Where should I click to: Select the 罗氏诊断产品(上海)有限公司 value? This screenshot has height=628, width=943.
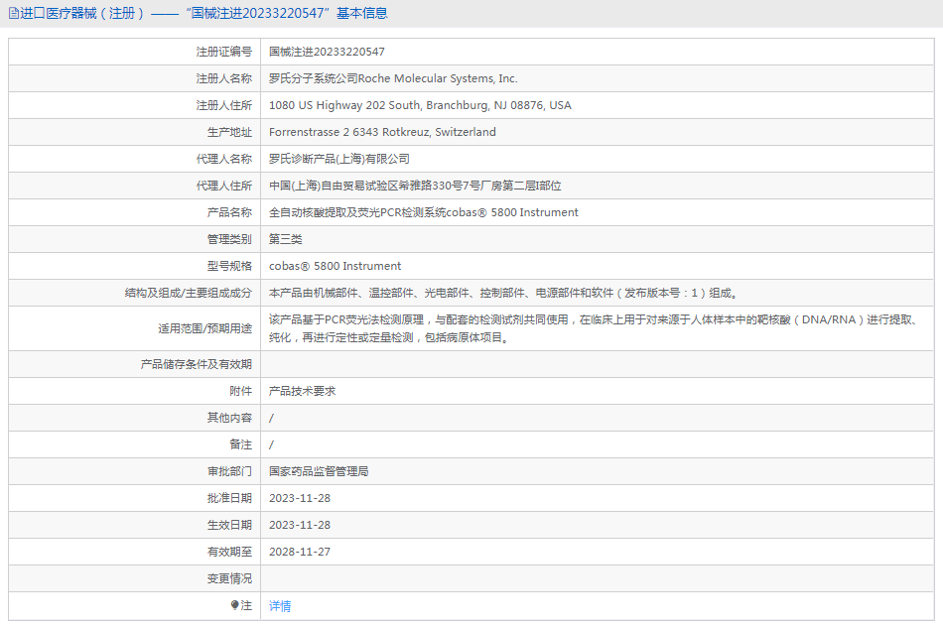(x=339, y=159)
